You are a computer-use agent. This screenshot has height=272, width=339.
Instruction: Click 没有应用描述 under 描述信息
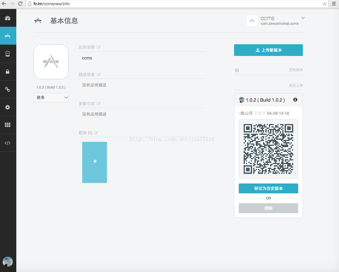(94, 85)
